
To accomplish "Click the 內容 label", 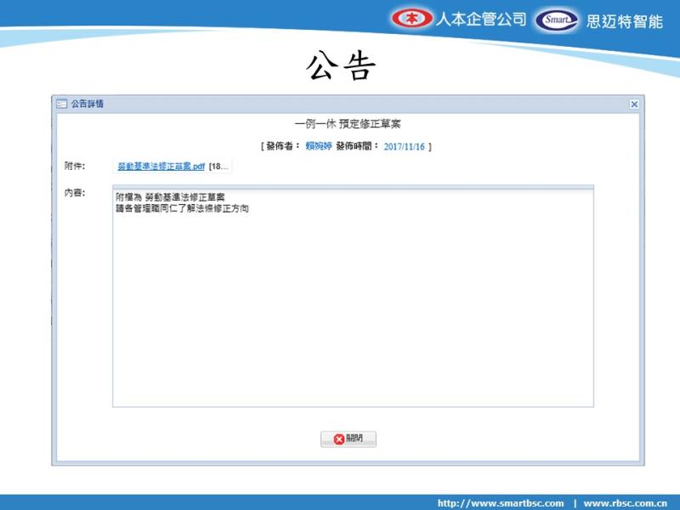I will click(75, 193).
